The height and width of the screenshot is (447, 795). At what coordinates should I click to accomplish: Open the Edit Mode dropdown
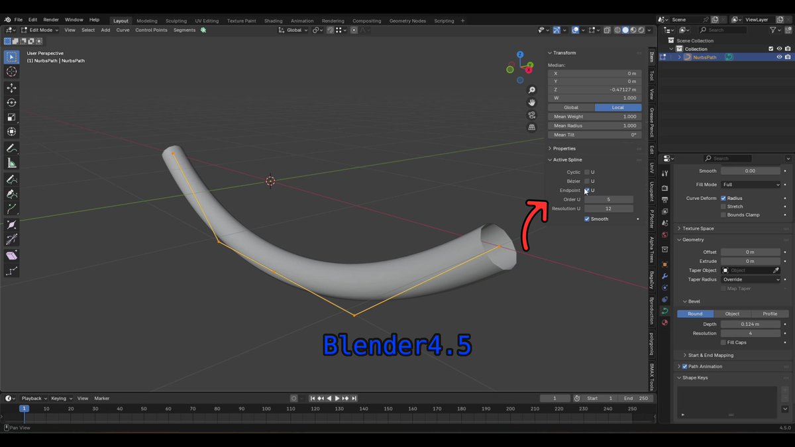coord(40,30)
